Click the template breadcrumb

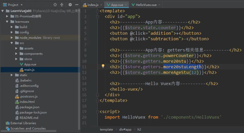tap(106, 130)
